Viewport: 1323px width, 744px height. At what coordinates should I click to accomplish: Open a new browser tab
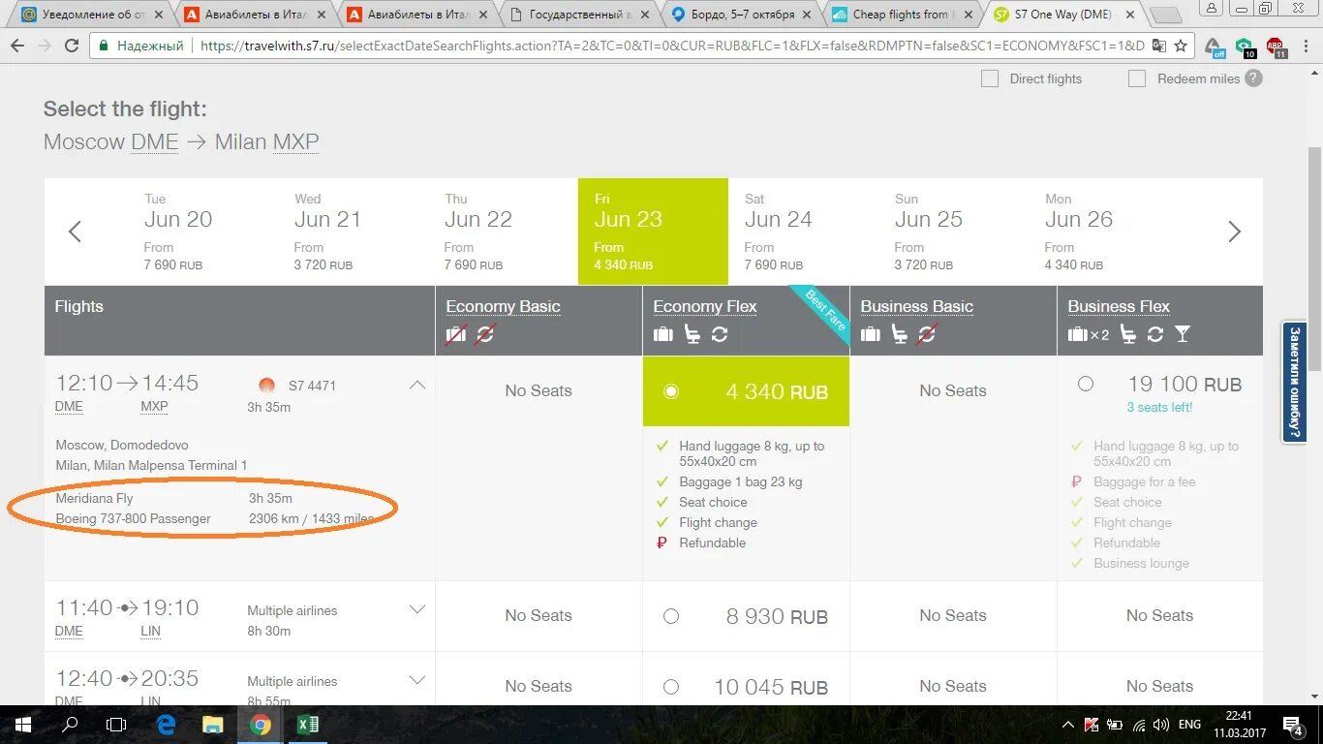click(x=1165, y=15)
